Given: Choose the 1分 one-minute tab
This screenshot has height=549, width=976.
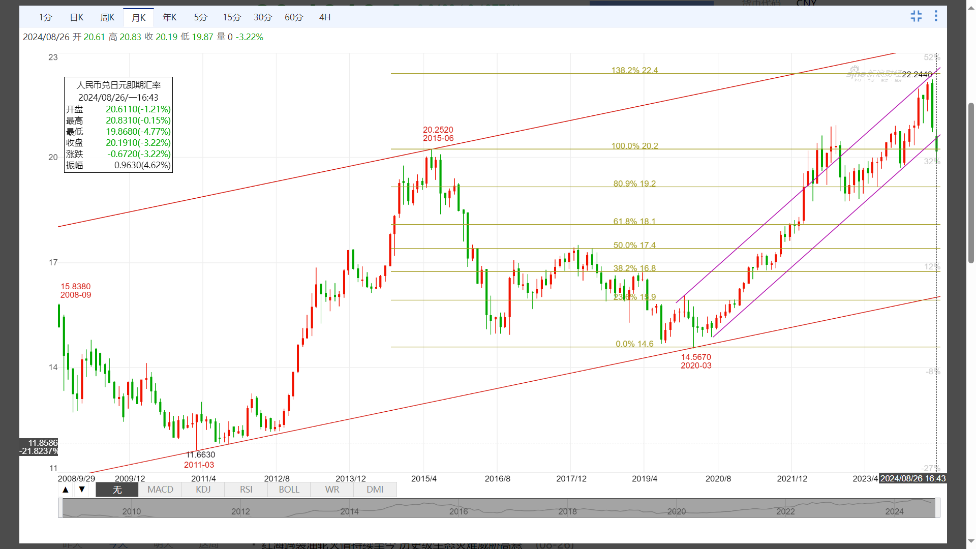Looking at the screenshot, I should pyautogui.click(x=45, y=17).
